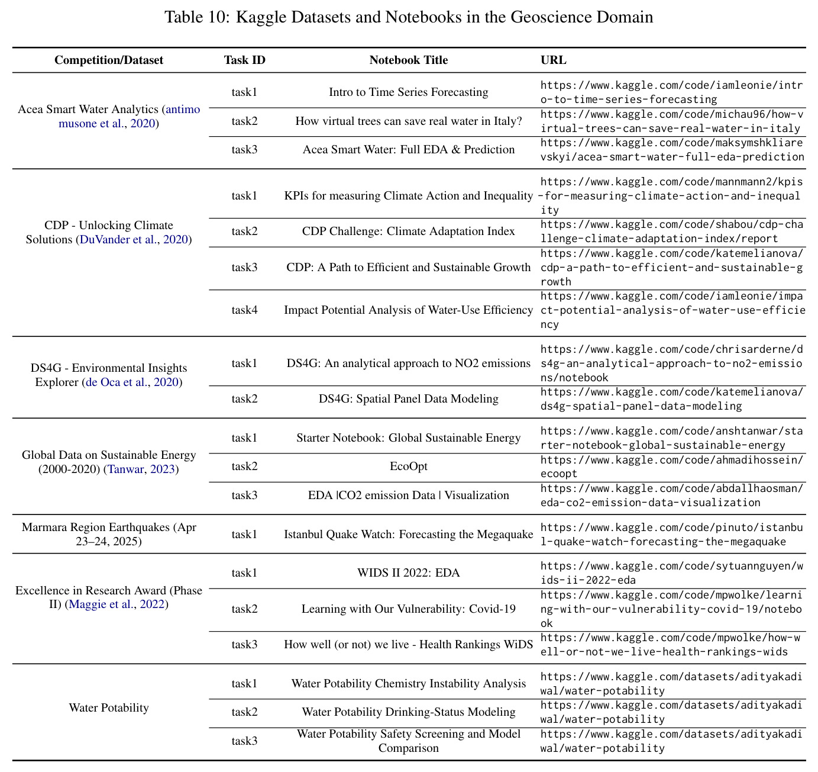Open the mannmann2 KPIs climate action URL
Image resolution: width=818 pixels, height=772 pixels.
pyautogui.click(x=672, y=195)
